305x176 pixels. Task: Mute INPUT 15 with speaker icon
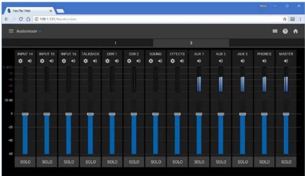51,61
